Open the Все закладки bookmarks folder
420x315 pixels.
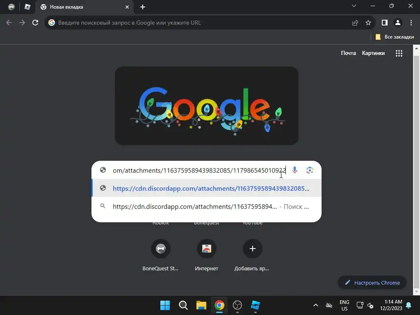pos(395,37)
